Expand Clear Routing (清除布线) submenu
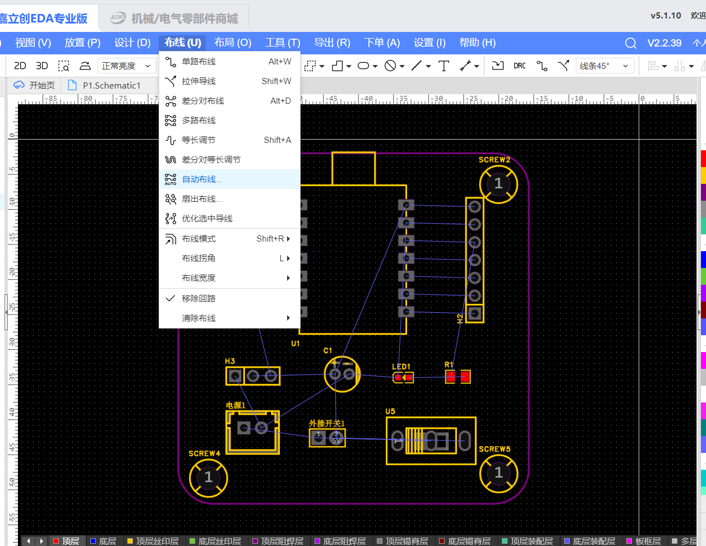The height and width of the screenshot is (546, 706). click(229, 318)
